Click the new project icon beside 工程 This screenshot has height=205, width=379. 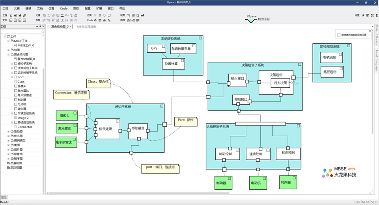click(11, 15)
